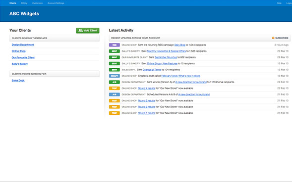
Task: Open the Round 1 results link
Action: click(x=146, y=113)
